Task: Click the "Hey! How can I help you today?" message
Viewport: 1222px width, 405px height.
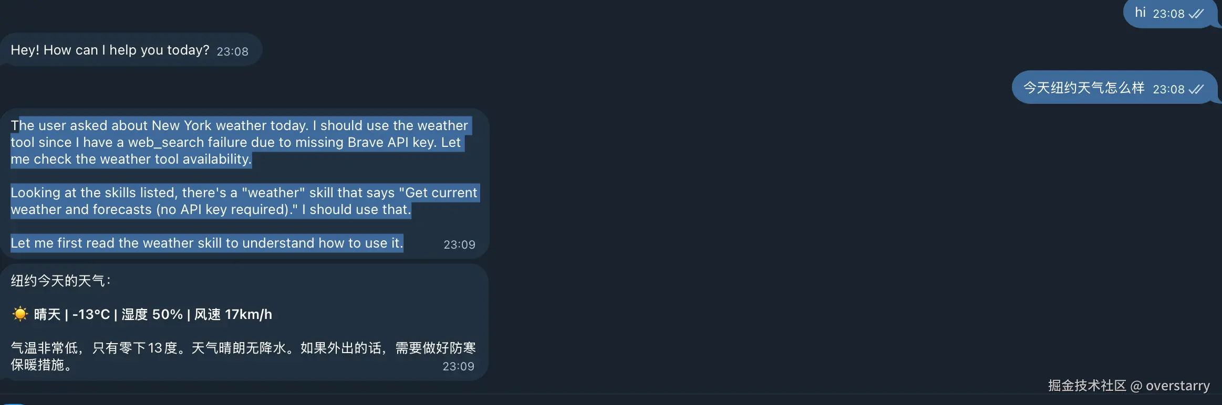Action: pos(110,50)
